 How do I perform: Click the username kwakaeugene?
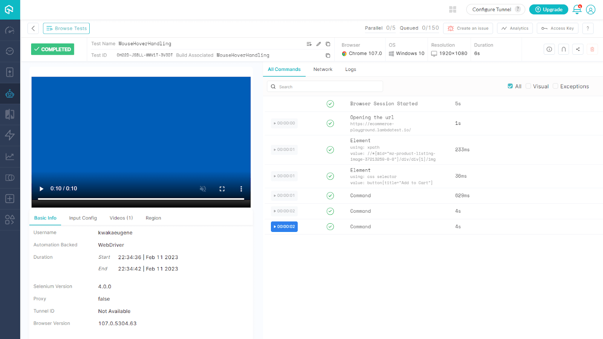click(115, 233)
